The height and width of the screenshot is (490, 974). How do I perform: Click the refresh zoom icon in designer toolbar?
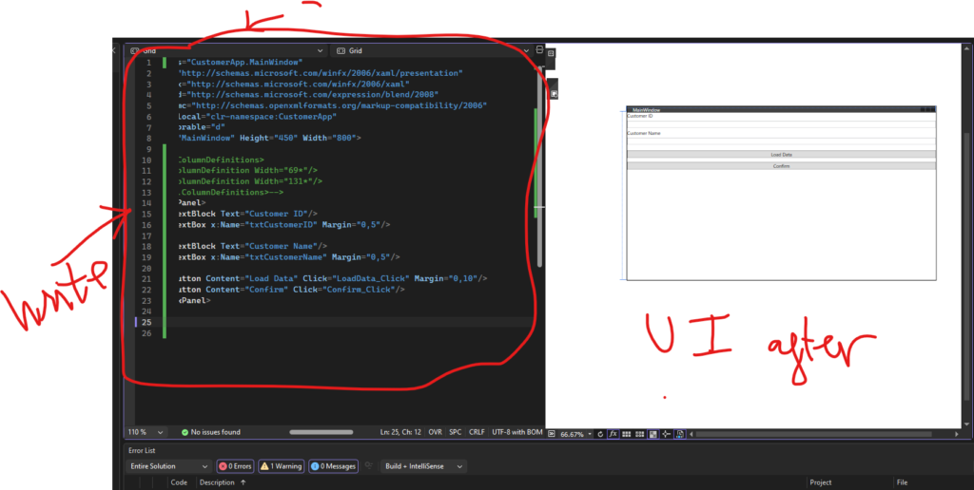point(600,433)
